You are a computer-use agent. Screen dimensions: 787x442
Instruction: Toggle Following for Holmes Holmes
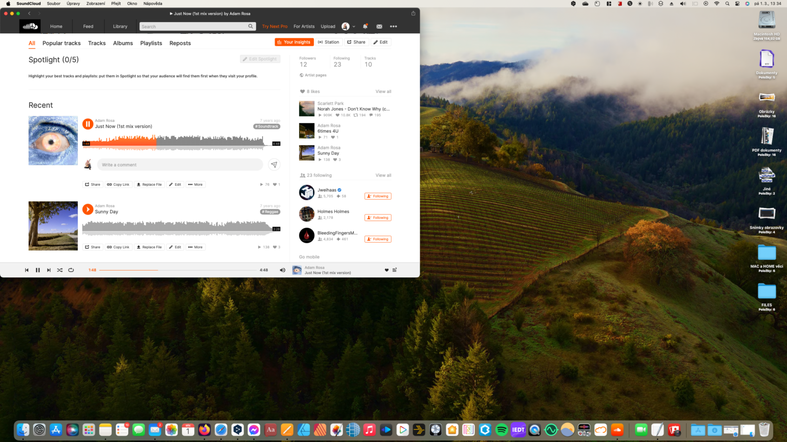[378, 217]
